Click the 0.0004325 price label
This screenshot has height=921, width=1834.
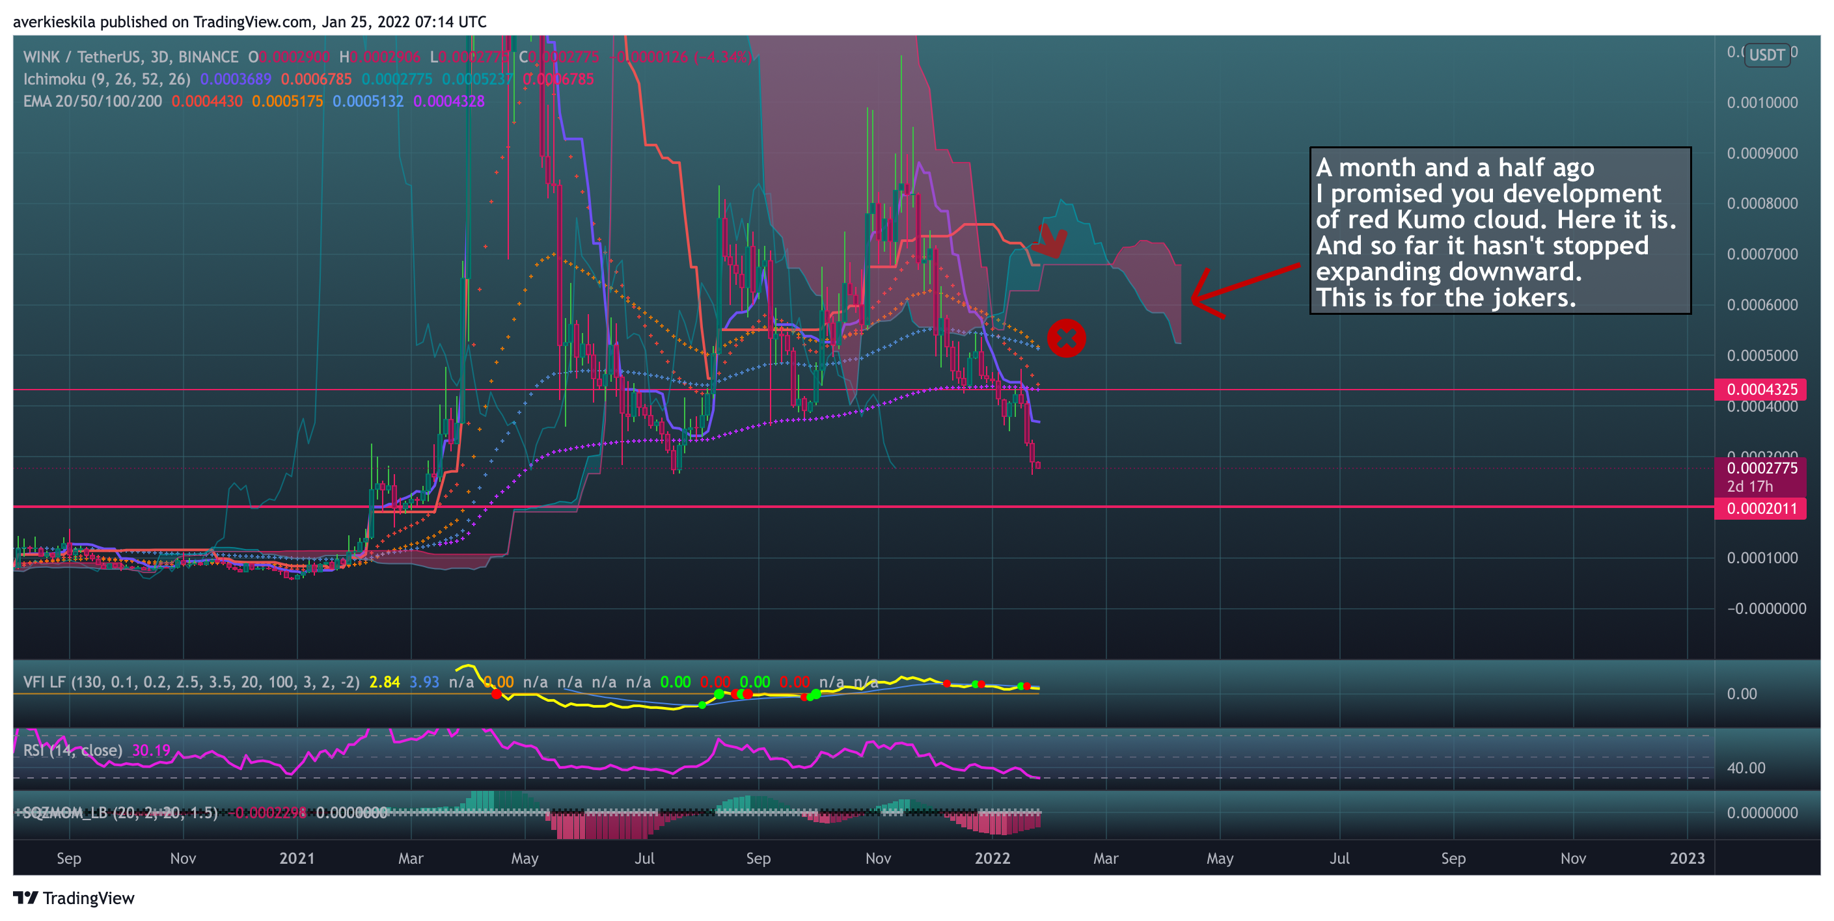(x=1761, y=390)
